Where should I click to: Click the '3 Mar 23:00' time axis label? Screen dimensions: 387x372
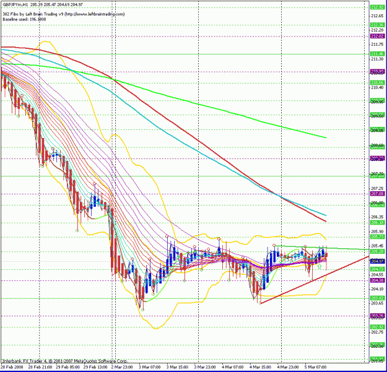click(205, 367)
